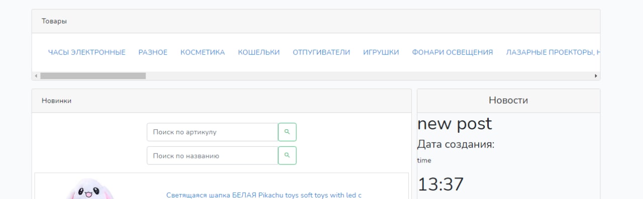Click the horizontal scrollbar thumb under categories
This screenshot has width=643, height=199.
[93, 76]
